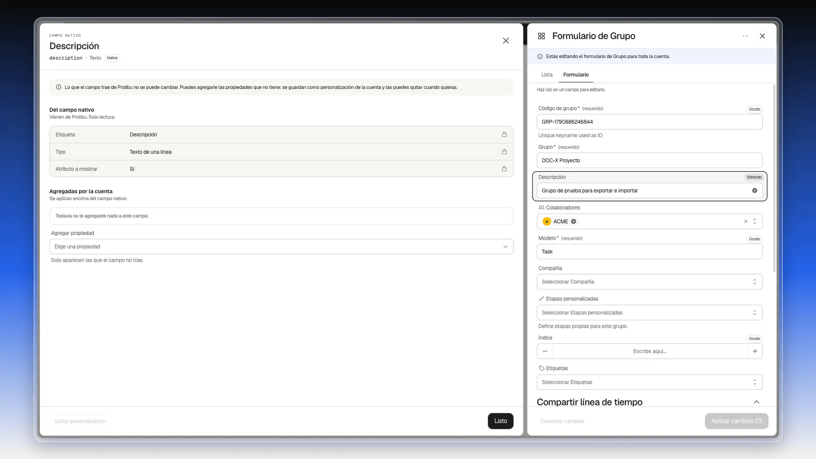
Task: Toggle Oculto badge on Código de grupo
Action: click(754, 109)
